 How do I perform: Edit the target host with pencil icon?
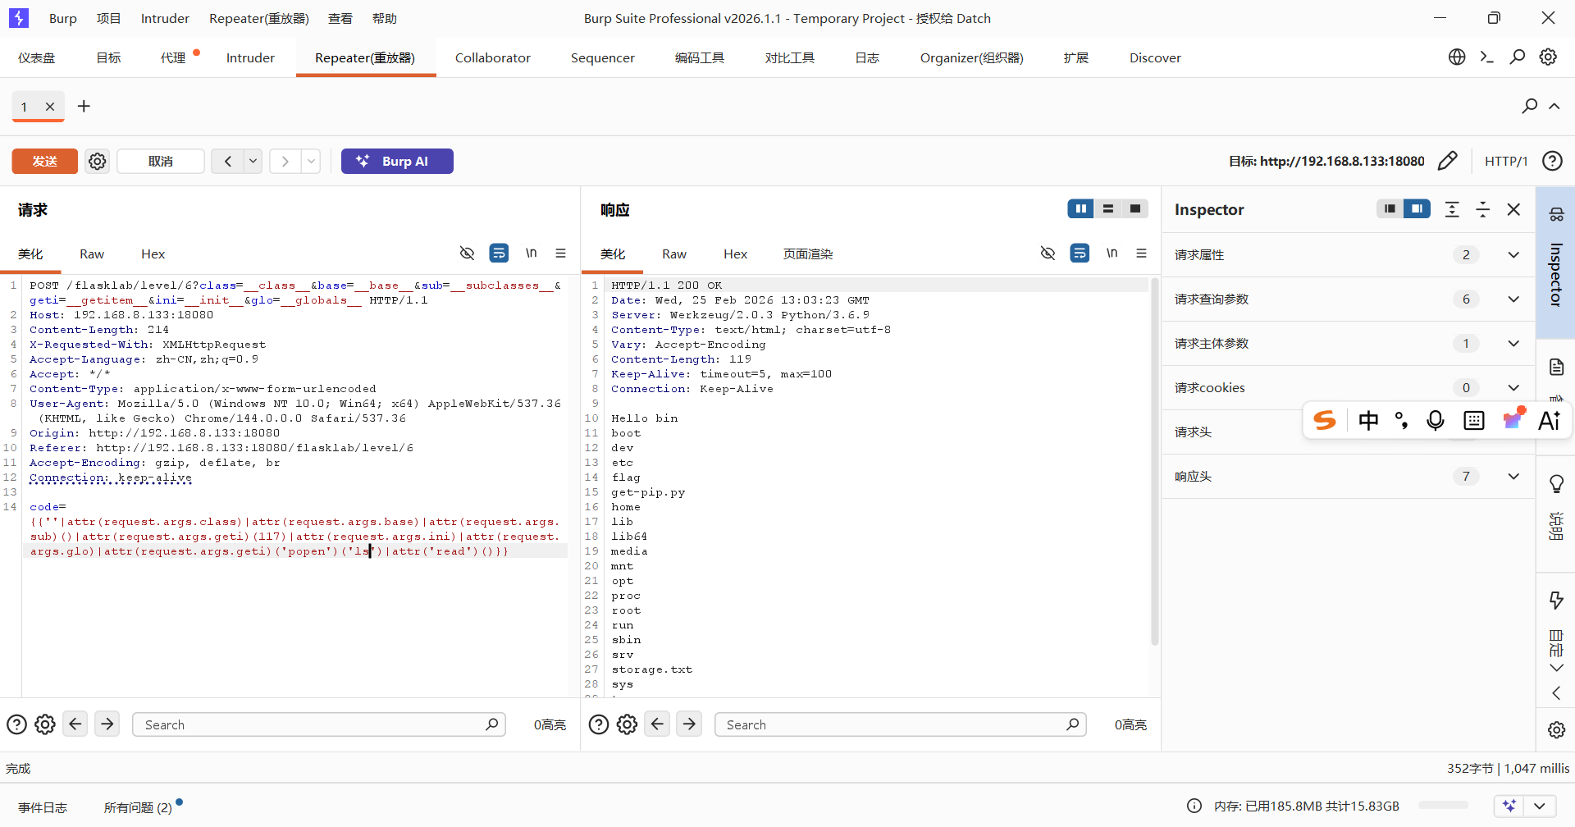tap(1448, 161)
